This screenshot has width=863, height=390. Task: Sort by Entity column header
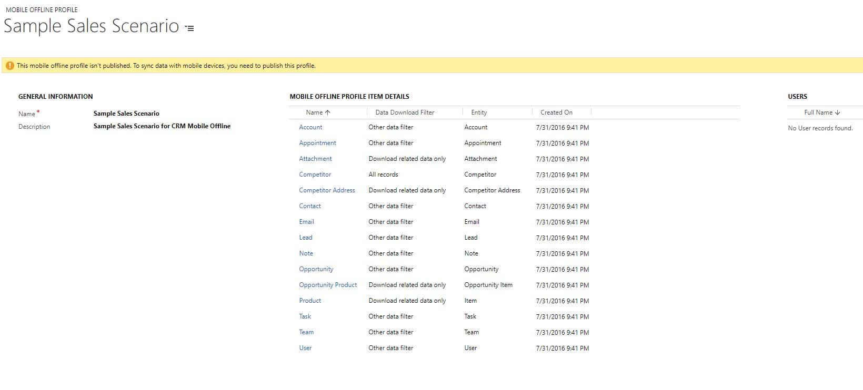point(479,112)
